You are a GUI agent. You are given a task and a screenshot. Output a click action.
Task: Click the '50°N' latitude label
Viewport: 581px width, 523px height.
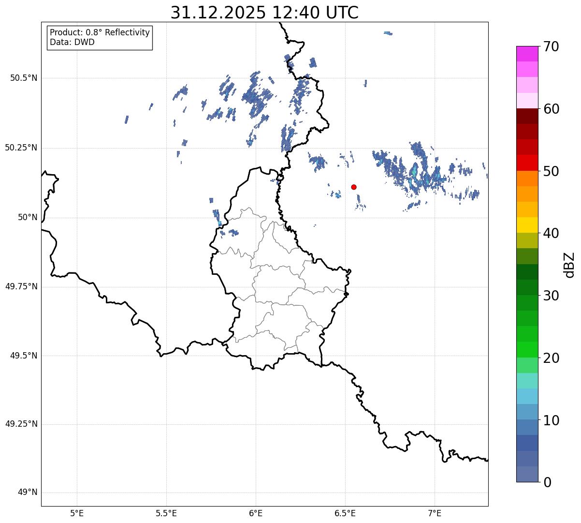point(28,217)
